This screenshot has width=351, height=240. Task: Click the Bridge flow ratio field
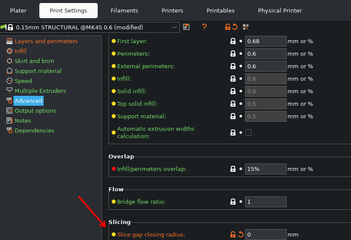pos(265,202)
